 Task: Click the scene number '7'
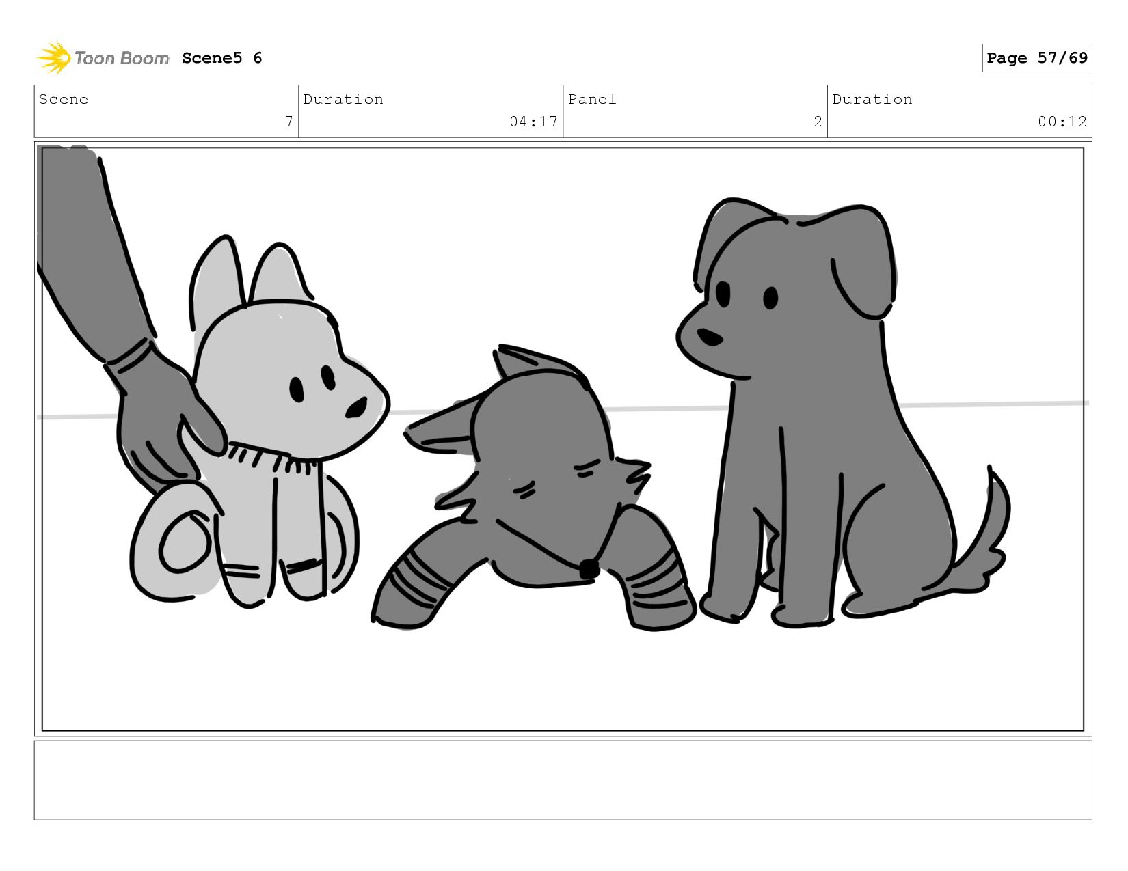click(x=289, y=122)
